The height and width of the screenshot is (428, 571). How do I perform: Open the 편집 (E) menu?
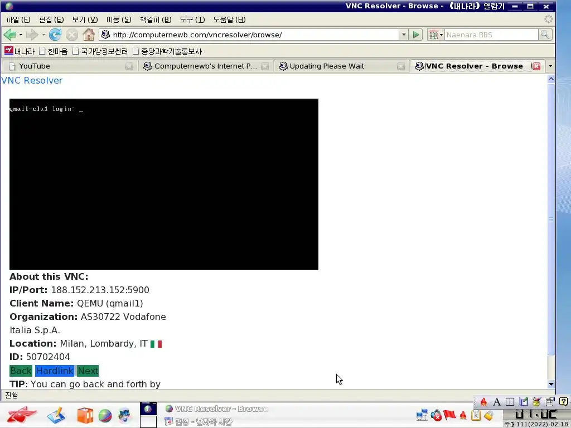(x=51, y=20)
